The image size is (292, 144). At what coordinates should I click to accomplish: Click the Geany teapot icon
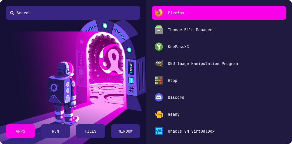[159, 114]
